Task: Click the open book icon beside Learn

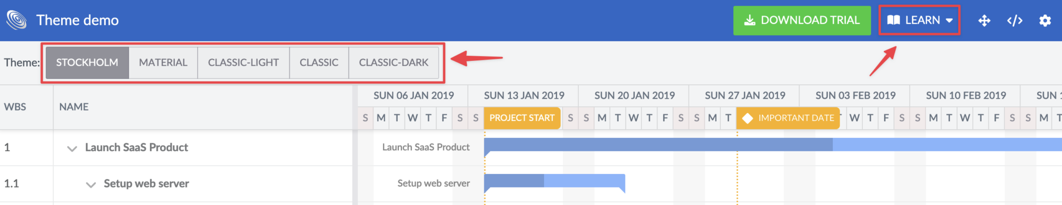Action: [893, 20]
